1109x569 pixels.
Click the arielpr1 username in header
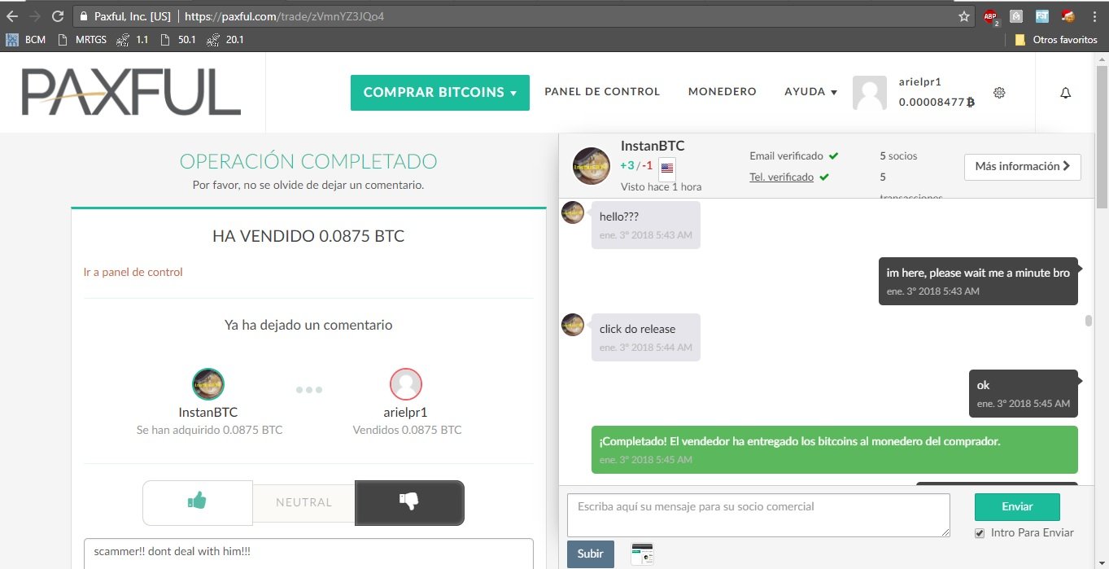point(919,82)
